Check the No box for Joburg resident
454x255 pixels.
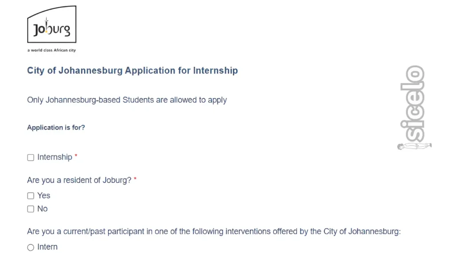click(x=31, y=209)
